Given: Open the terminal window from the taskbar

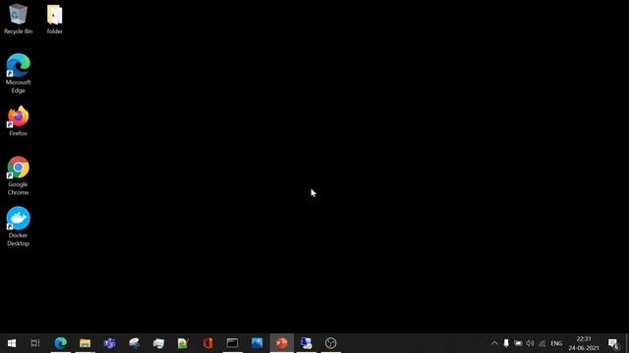Looking at the screenshot, I should (232, 343).
